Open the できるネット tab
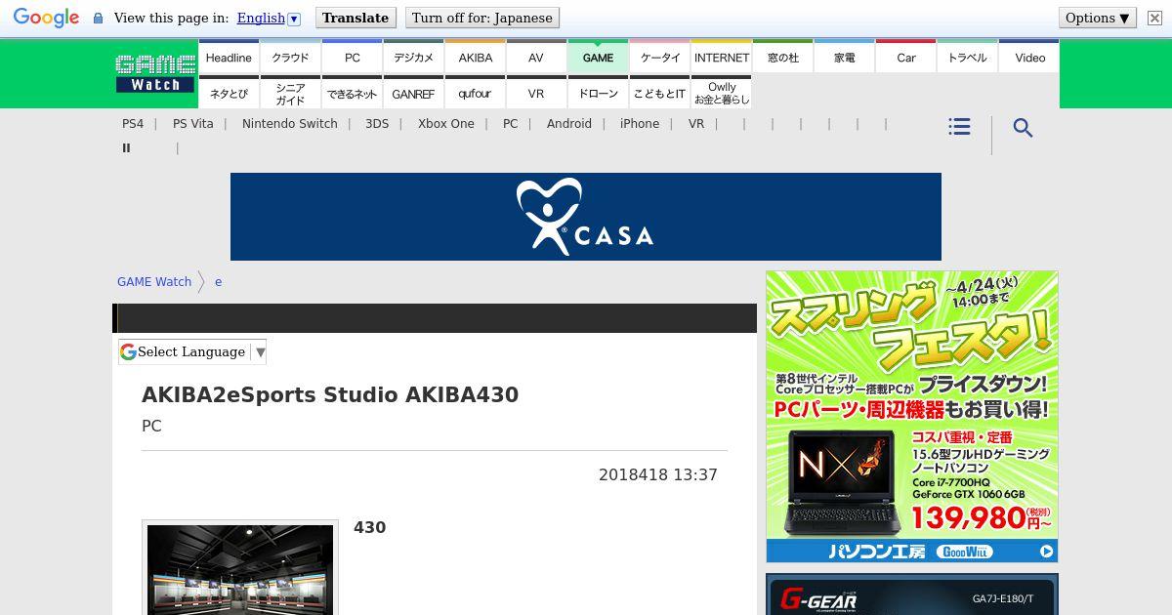 click(x=352, y=94)
